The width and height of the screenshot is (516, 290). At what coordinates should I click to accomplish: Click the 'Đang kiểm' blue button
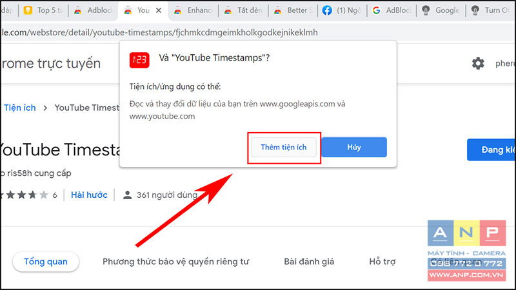coord(491,150)
